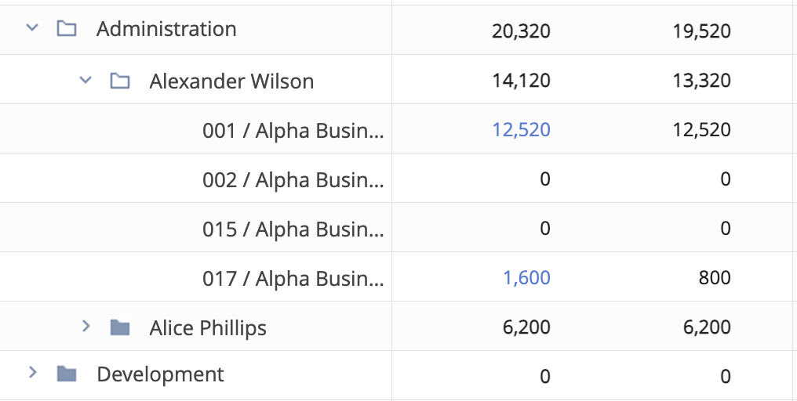Collapse the Alexander Wilson chevron
This screenshot has height=401, width=797.
[86, 80]
